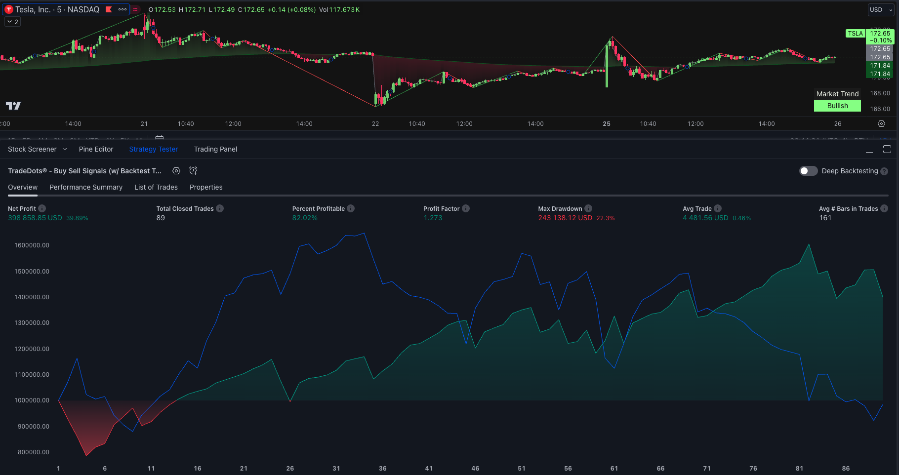899x475 pixels.
Task: Click the Market Trend label
Action: point(837,94)
